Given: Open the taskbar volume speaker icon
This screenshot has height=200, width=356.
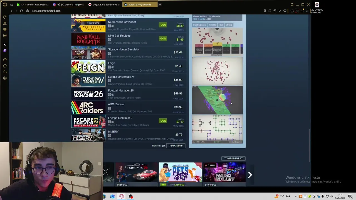Looking at the screenshot, I should [332, 196].
